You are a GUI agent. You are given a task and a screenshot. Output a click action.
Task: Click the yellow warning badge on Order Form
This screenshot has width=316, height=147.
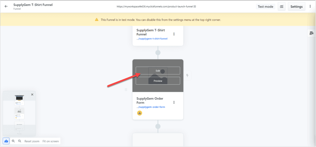click(139, 113)
